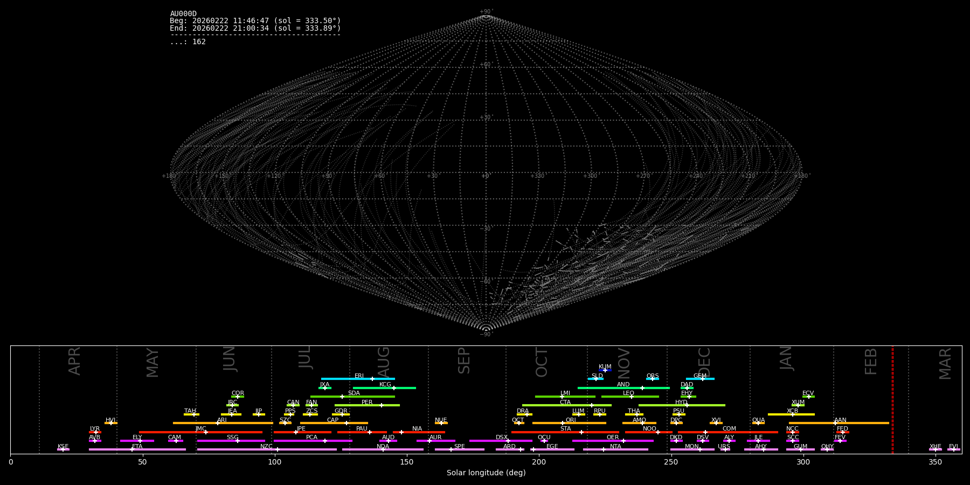
Task: Click the KUM shower label
Action: pyautogui.click(x=605, y=367)
